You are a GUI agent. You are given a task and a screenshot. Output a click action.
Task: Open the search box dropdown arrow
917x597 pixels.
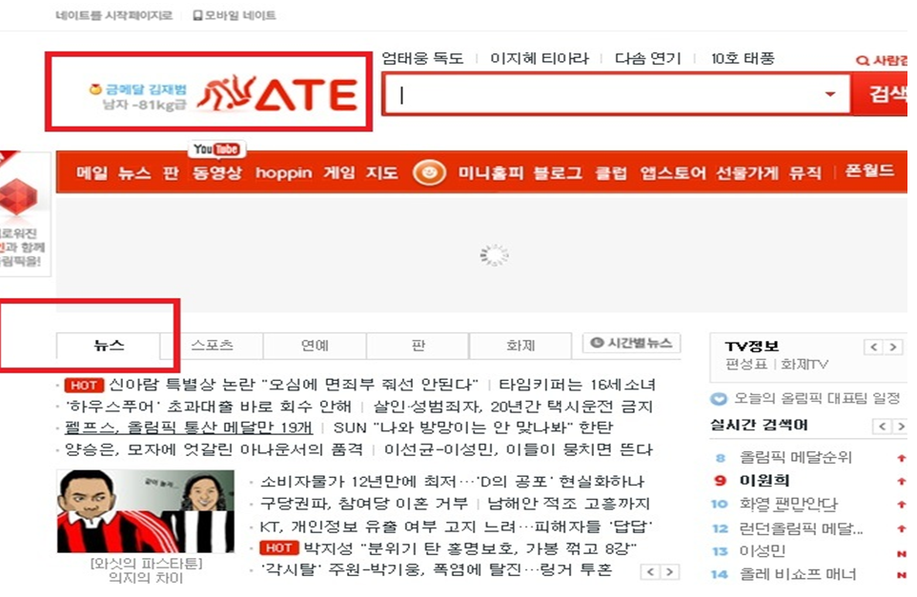(x=830, y=94)
